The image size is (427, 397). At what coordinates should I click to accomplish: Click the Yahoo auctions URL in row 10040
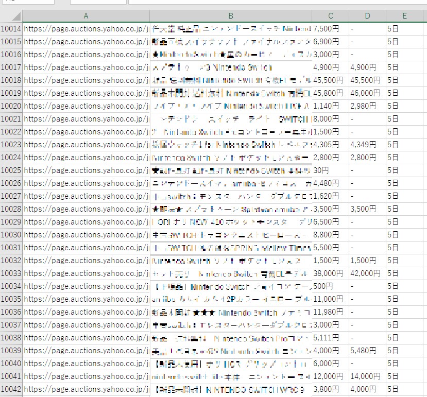click(86, 364)
